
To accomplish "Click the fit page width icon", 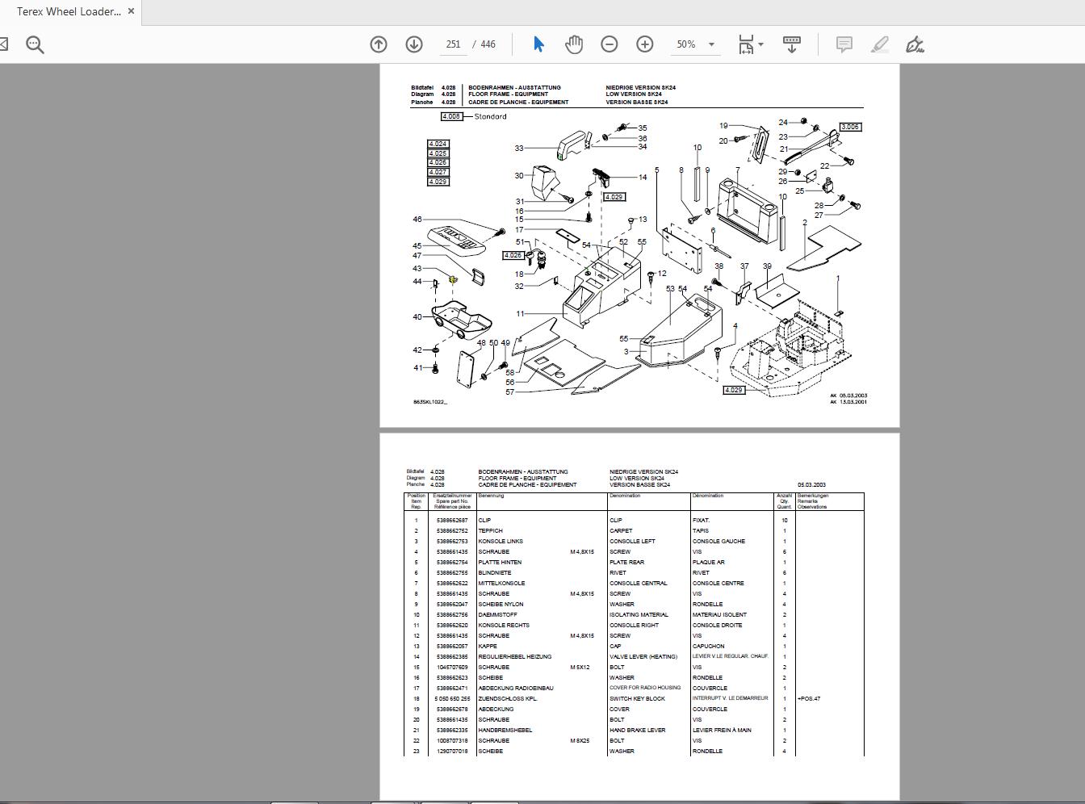I will [x=746, y=44].
